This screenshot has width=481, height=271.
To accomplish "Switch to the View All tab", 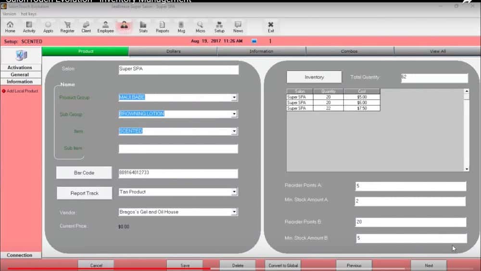I will pyautogui.click(x=438, y=51).
